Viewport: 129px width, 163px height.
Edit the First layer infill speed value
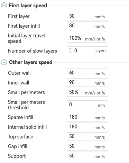pyautogui.click(x=87, y=26)
